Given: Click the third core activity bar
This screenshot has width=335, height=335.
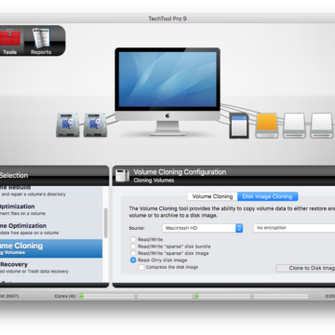Looking at the screenshot, I should point(222,296).
